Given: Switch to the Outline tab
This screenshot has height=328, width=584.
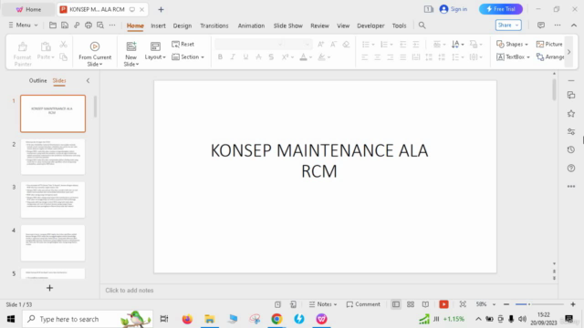Looking at the screenshot, I should click(x=38, y=80).
